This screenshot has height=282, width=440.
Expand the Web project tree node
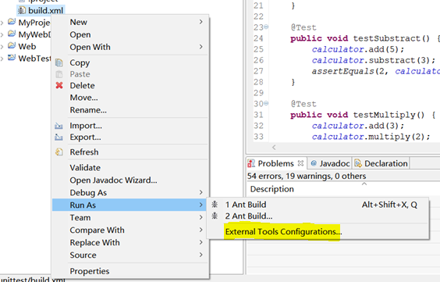tap(2, 46)
